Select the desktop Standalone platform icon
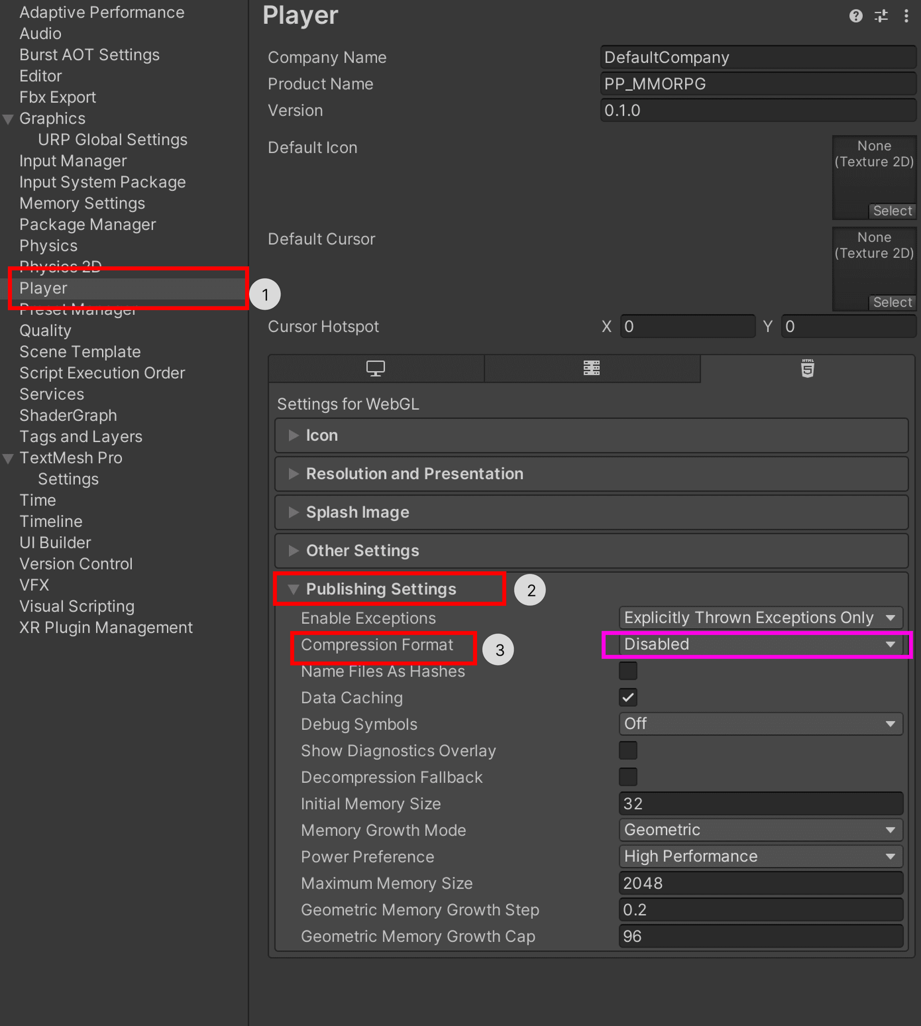Viewport: 921px width, 1026px height. (376, 369)
